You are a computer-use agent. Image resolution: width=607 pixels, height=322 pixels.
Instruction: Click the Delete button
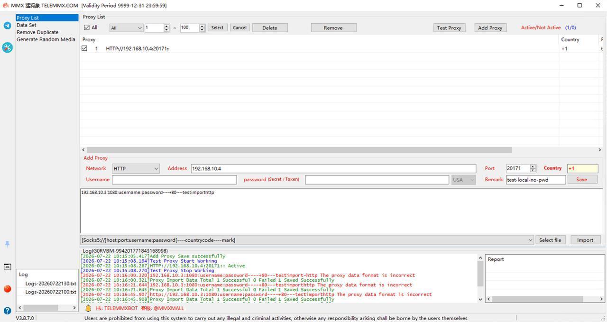(270, 28)
